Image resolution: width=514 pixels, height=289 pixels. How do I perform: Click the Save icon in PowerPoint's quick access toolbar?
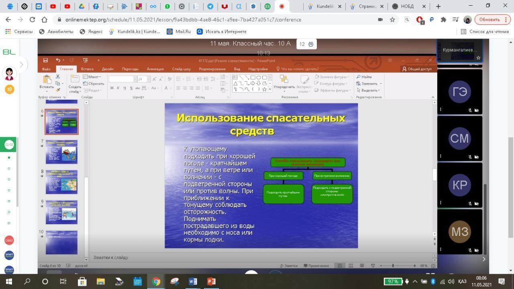tap(45, 60)
